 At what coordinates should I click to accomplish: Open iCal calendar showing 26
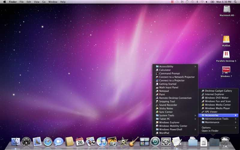pyautogui.click(x=80, y=142)
